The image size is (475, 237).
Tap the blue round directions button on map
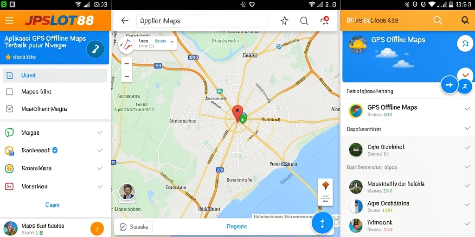[322, 223]
